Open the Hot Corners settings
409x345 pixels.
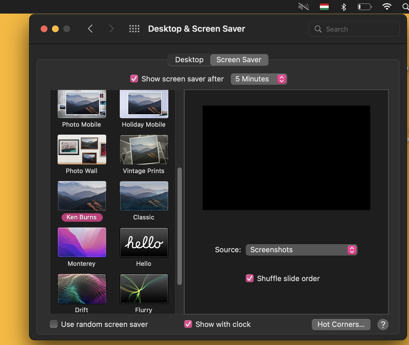click(341, 324)
